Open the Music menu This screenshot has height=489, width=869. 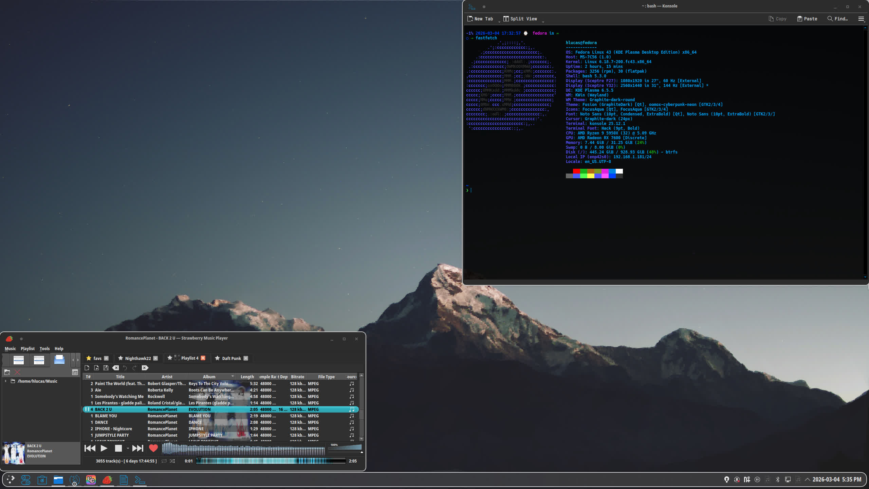coord(10,349)
